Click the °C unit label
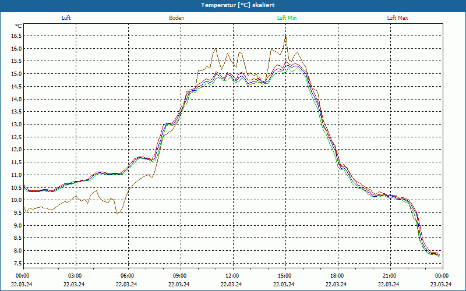 [x=18, y=26]
